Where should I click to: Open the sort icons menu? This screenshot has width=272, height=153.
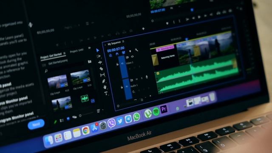click(98, 111)
